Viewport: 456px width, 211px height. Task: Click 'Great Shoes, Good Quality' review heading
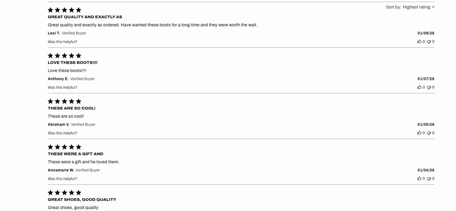82,200
